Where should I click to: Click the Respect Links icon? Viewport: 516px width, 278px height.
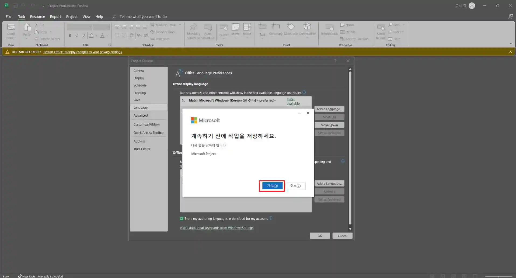point(152,32)
